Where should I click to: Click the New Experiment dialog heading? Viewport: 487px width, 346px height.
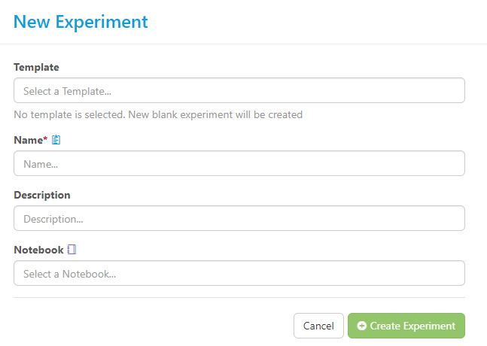(81, 21)
